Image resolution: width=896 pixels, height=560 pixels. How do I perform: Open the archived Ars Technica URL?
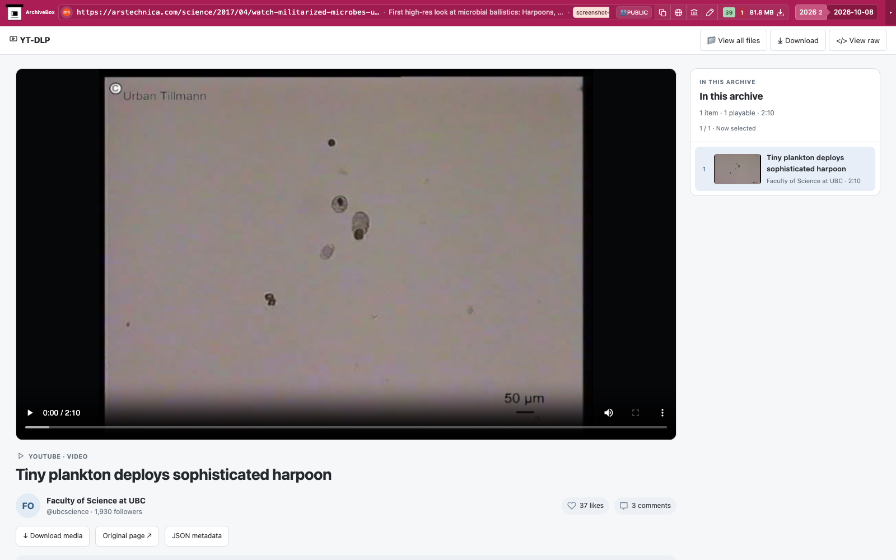[228, 12]
